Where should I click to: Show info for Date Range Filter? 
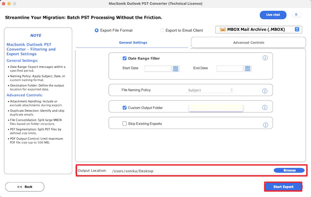click(265, 58)
